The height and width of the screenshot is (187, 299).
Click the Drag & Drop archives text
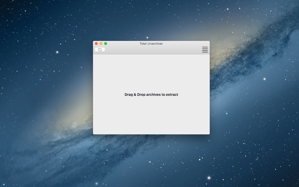tap(151, 95)
